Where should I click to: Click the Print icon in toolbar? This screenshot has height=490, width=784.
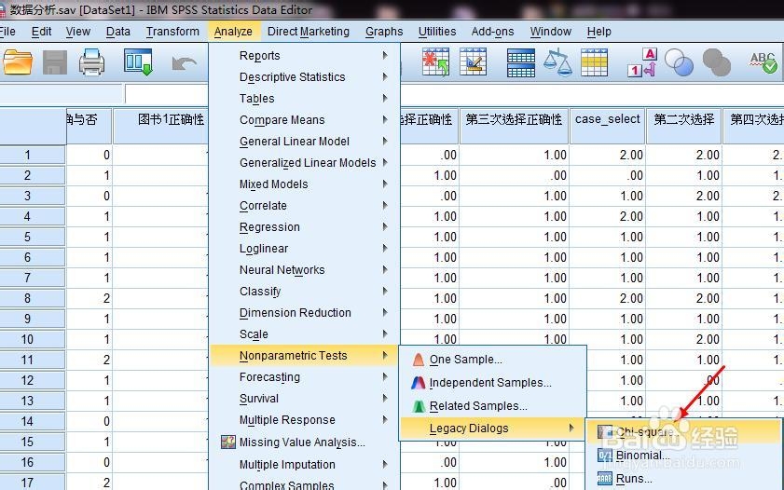pos(91,62)
